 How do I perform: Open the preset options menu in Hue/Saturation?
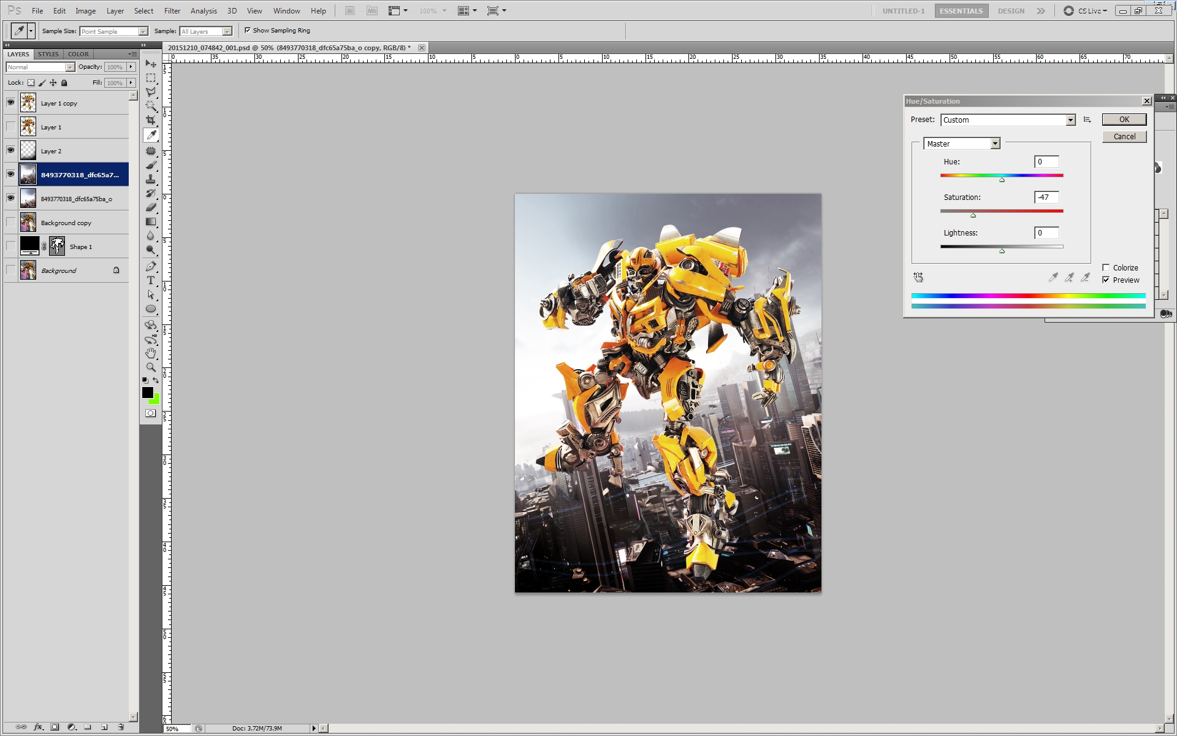tap(1087, 120)
